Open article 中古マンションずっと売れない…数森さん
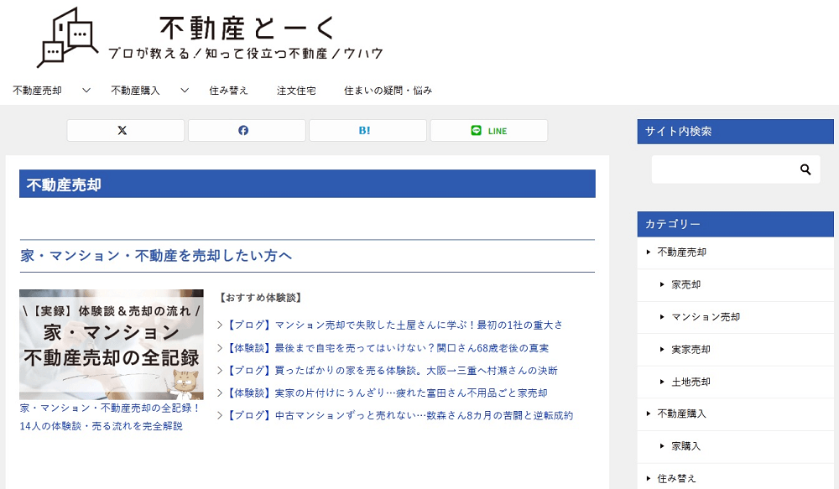 click(x=399, y=415)
